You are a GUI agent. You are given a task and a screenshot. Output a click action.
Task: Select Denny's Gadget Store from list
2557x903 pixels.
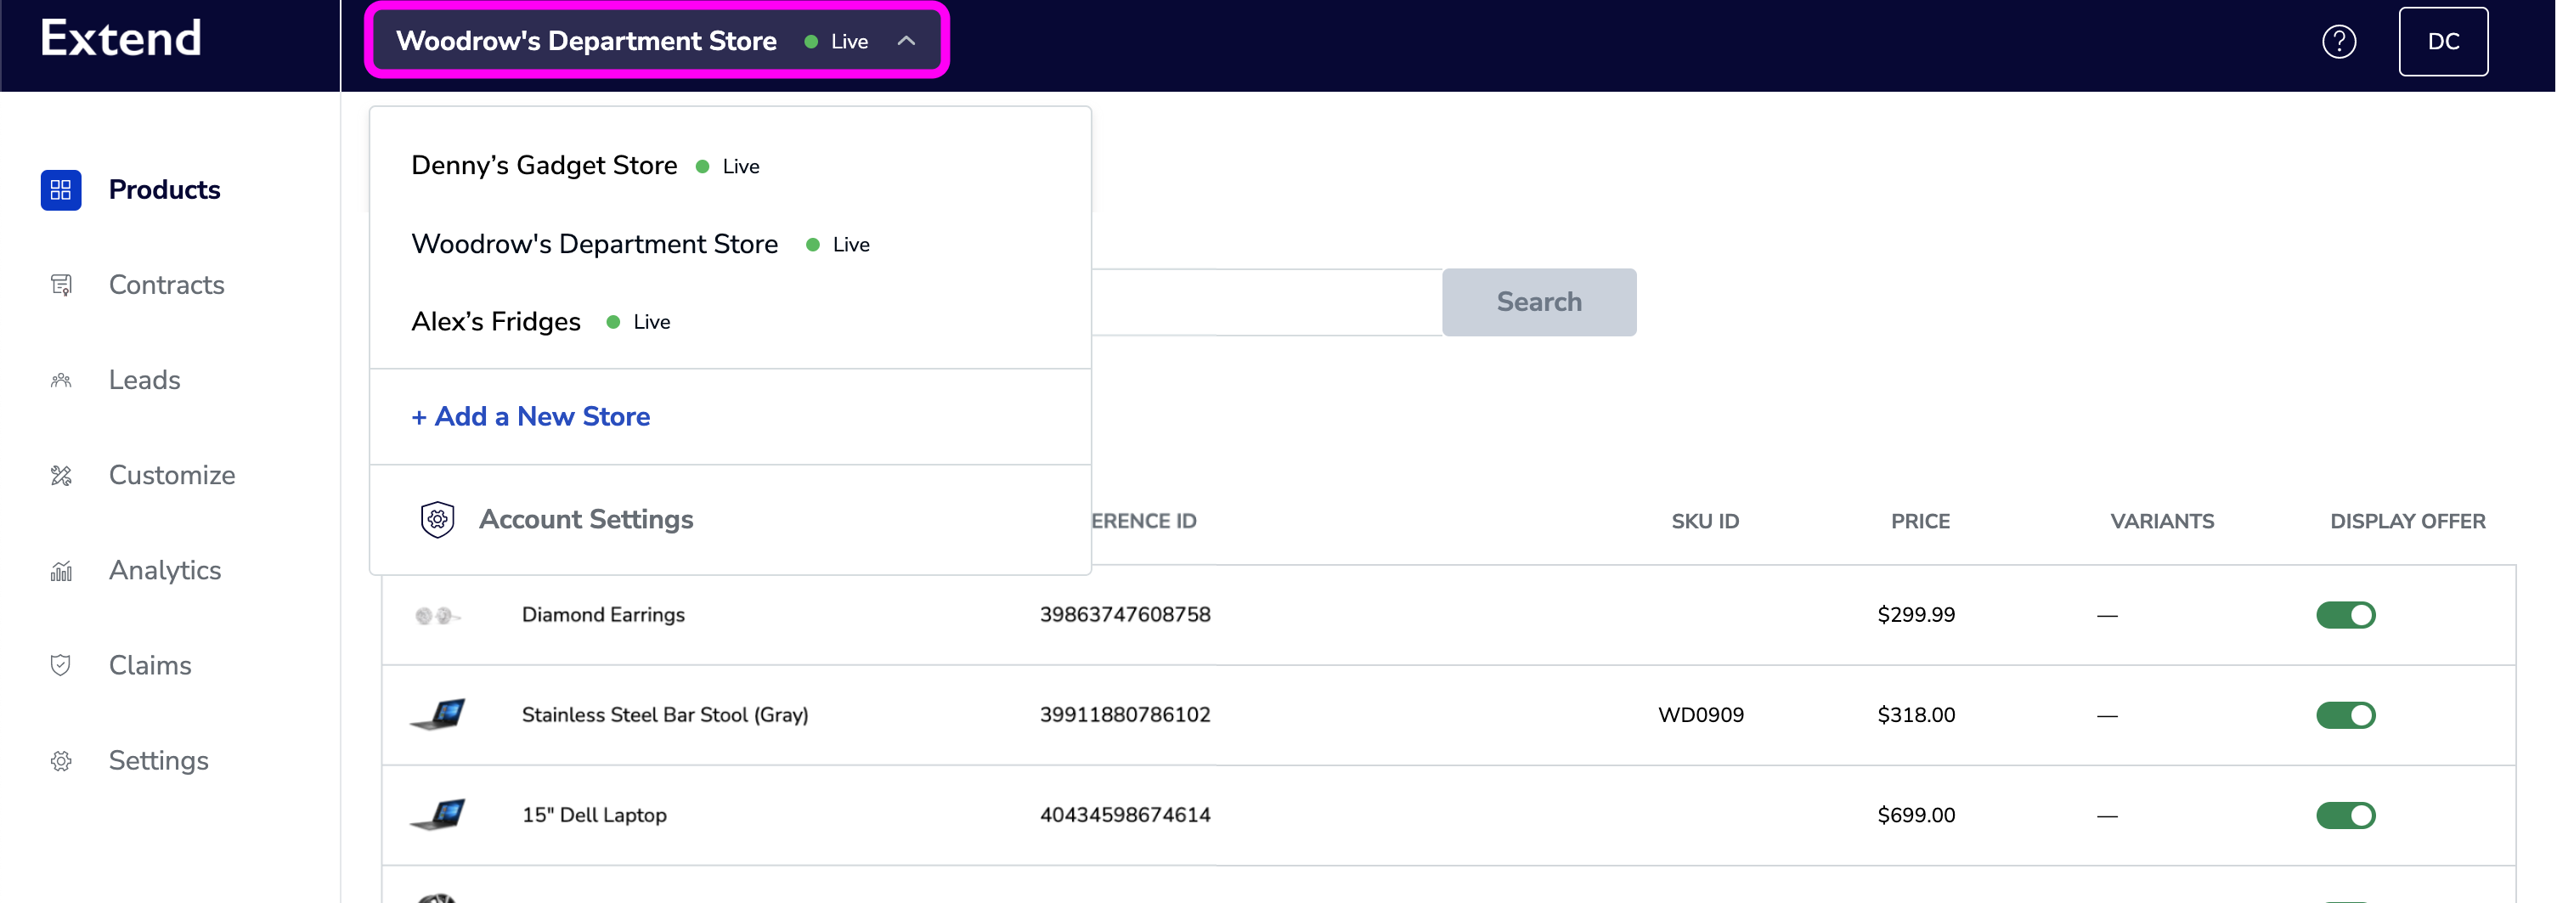[544, 166]
